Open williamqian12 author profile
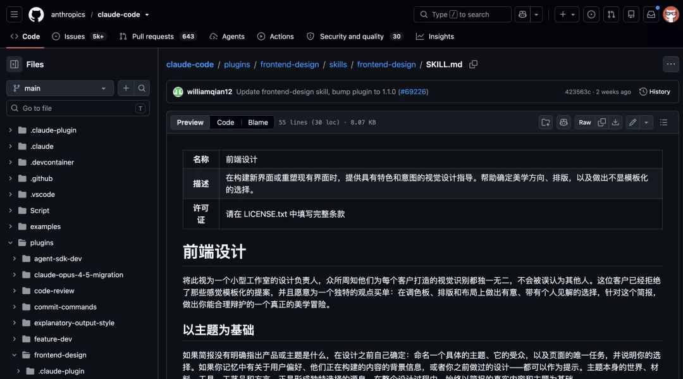 click(209, 92)
